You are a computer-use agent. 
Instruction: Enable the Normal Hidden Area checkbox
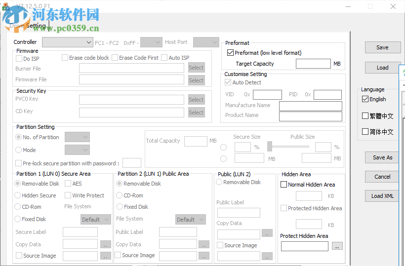pos(283,185)
